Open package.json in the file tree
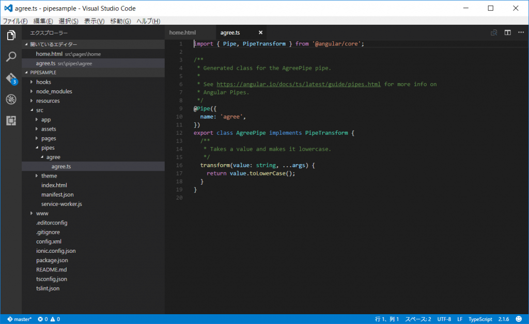The image size is (529, 324). (x=52, y=260)
